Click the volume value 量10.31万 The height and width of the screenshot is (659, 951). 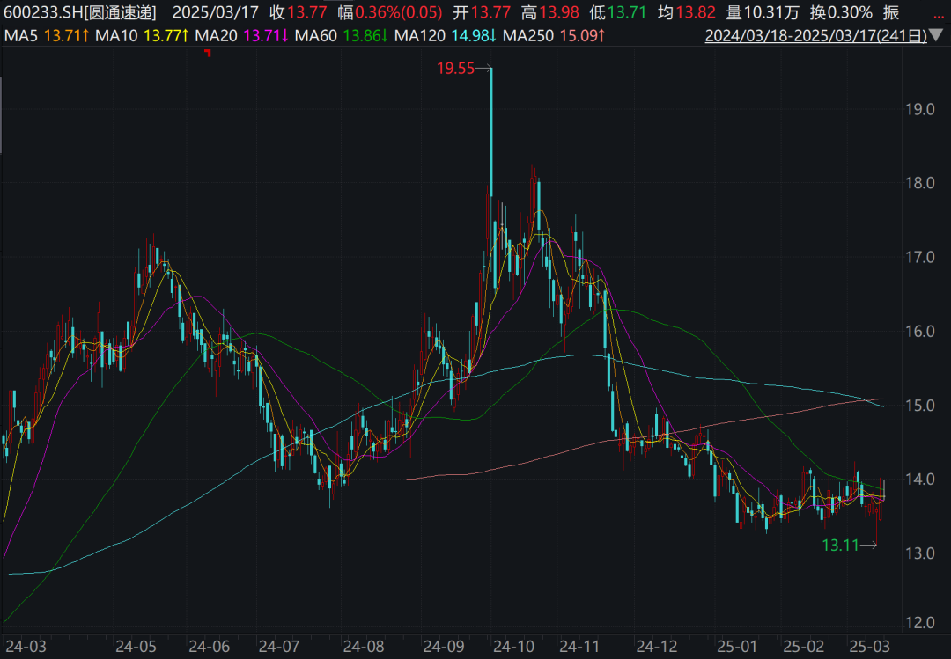pos(763,12)
